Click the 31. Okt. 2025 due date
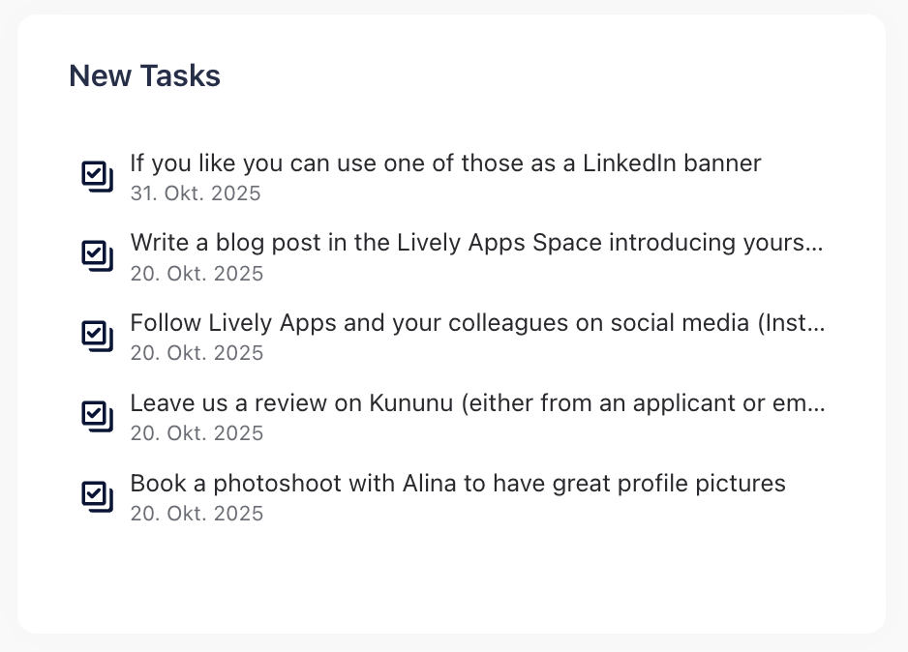This screenshot has height=652, width=908. [196, 193]
